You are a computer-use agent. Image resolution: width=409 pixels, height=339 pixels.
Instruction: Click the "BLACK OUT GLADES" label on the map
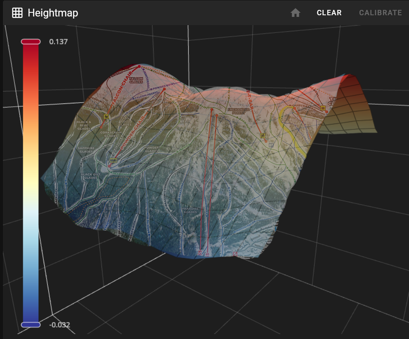click(90, 176)
